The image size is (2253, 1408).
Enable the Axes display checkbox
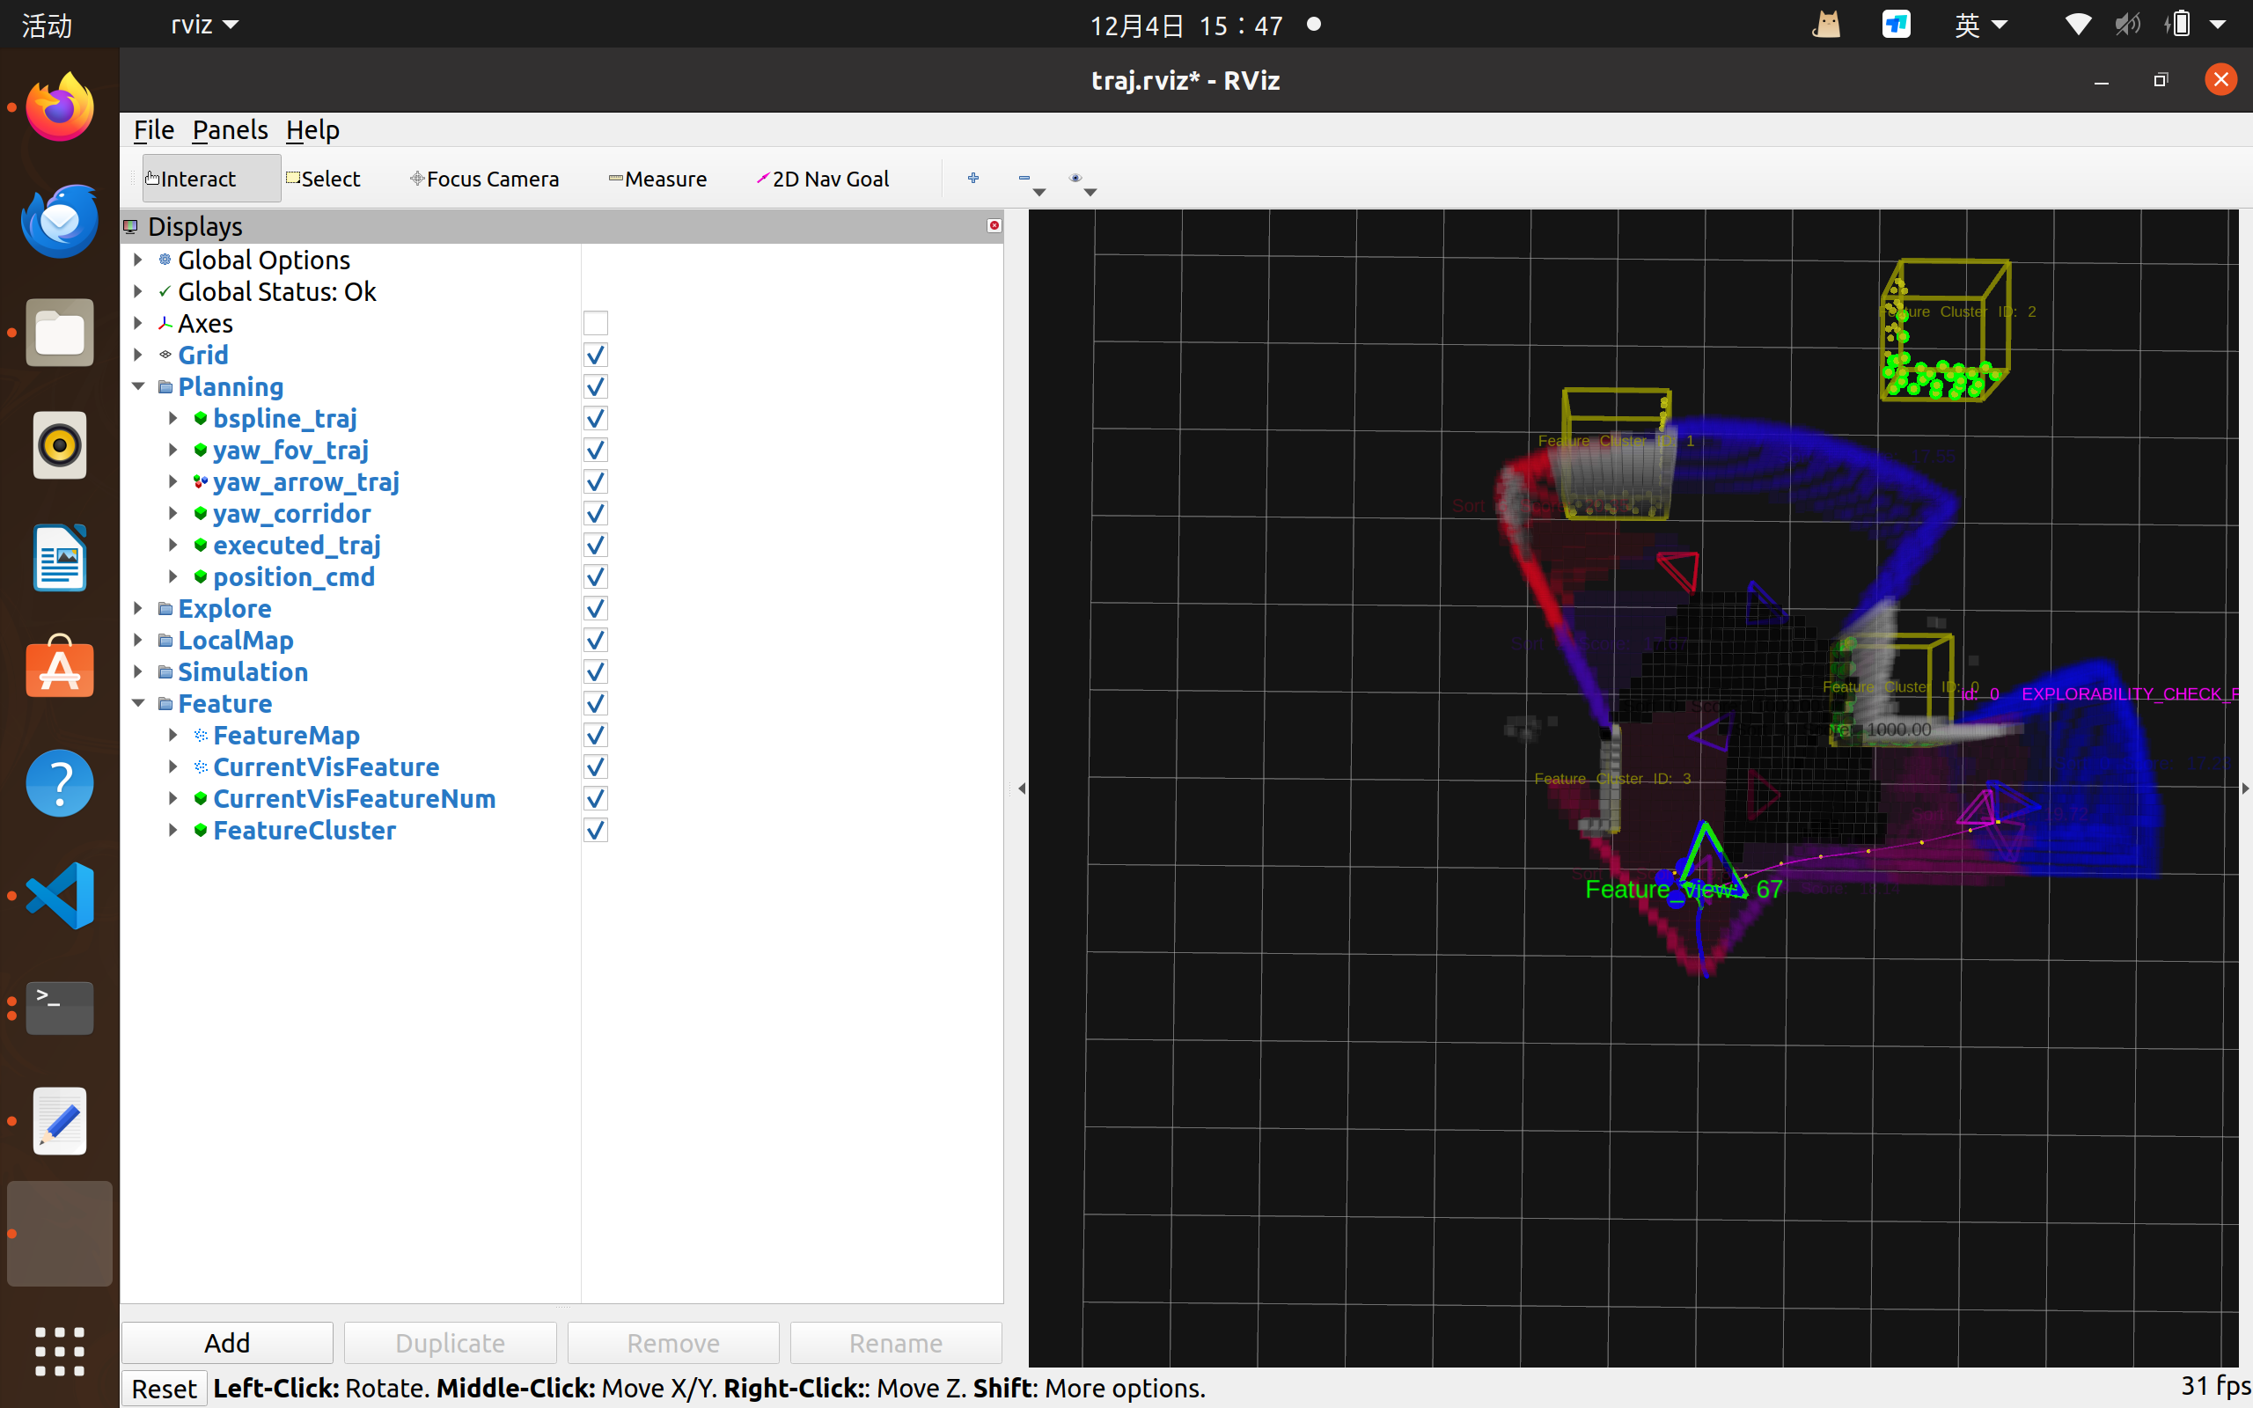click(x=595, y=323)
